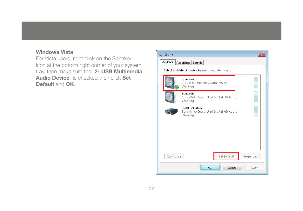Select "2- USB Multimedia Audio Device" text
The width and height of the screenshot is (303, 211).
(204, 83)
